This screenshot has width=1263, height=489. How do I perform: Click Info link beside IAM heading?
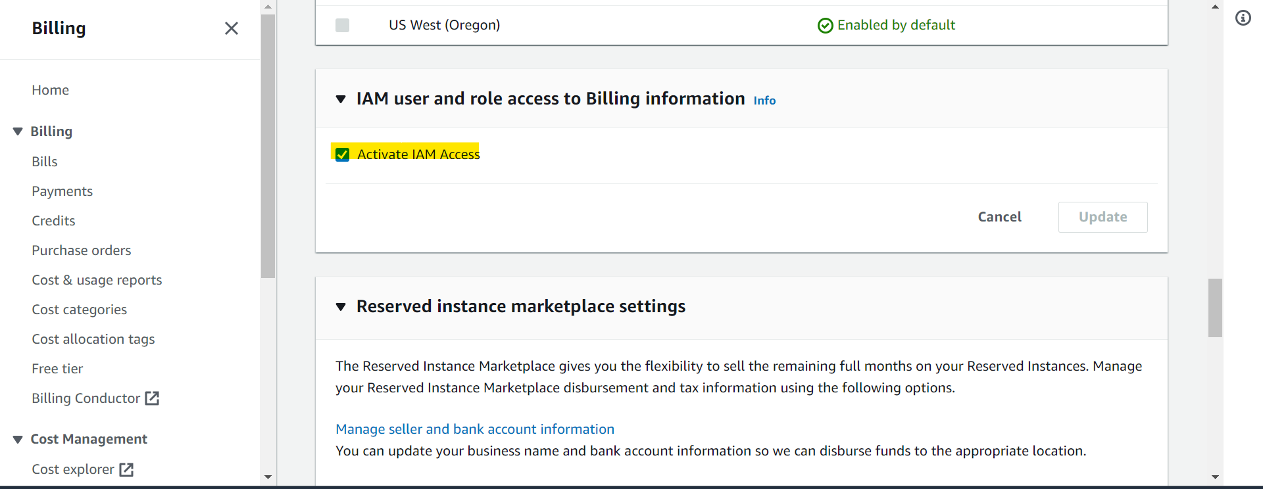coord(764,101)
